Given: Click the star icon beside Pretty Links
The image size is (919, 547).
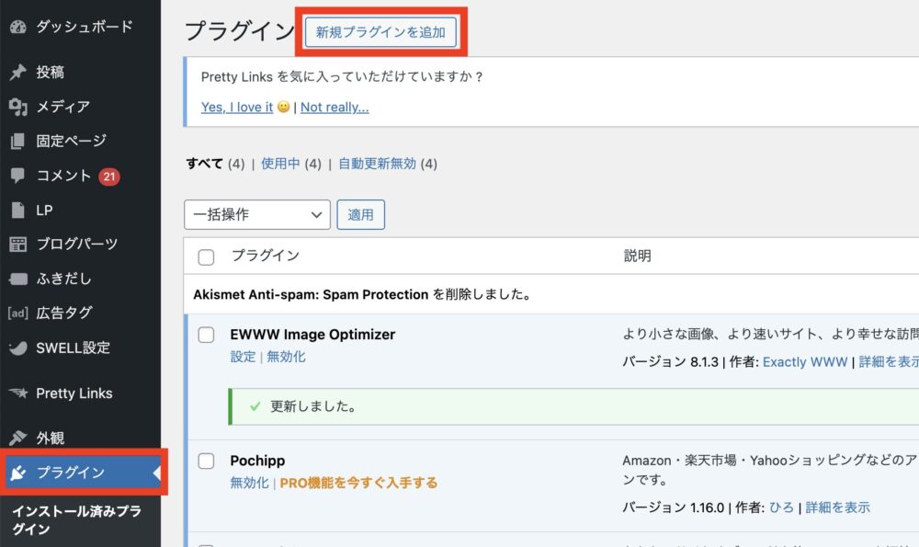Looking at the screenshot, I should coord(18,393).
